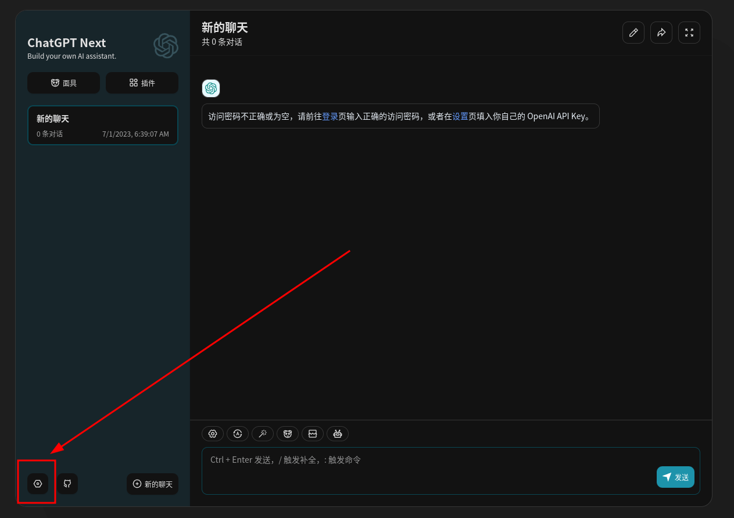This screenshot has height=518, width=734.
Task: Open the GitHub repository icon
Action: point(67,484)
